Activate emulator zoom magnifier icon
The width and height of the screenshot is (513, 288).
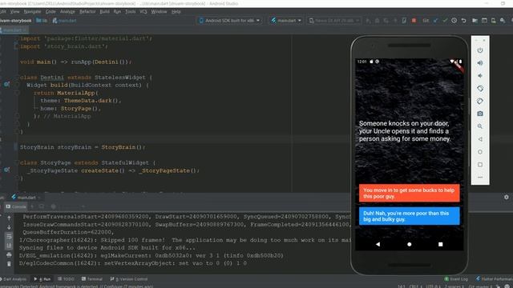pyautogui.click(x=480, y=126)
